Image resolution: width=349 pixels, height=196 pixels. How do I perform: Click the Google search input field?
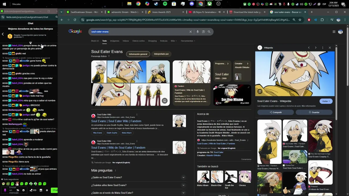[x=139, y=32]
